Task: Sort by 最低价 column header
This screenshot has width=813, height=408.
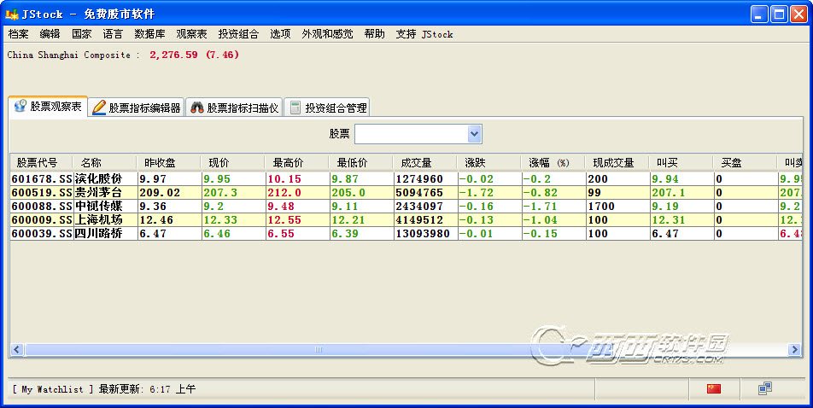Action: point(361,163)
